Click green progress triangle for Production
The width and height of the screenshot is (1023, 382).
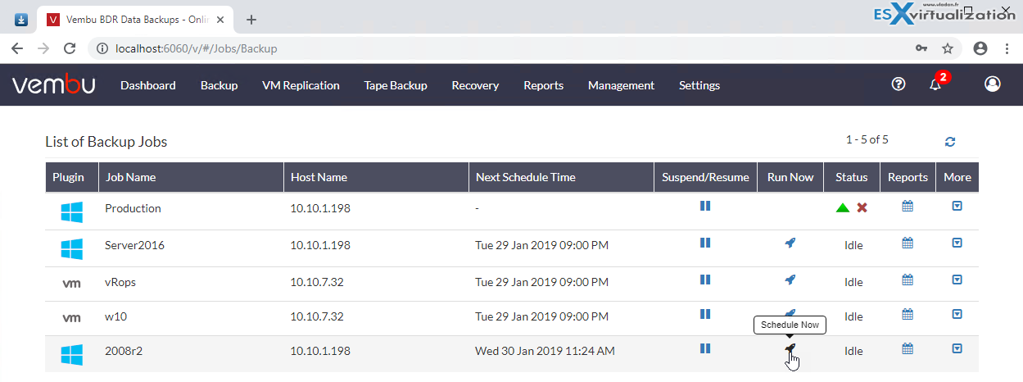pyautogui.click(x=842, y=208)
